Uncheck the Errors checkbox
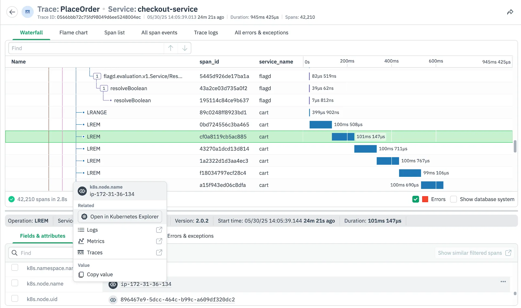The height and width of the screenshot is (308, 521). click(x=415, y=199)
